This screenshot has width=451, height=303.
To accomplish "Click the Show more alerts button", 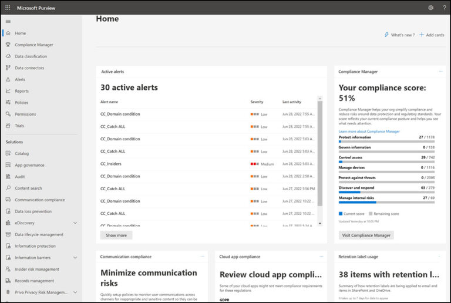I will (x=116, y=235).
